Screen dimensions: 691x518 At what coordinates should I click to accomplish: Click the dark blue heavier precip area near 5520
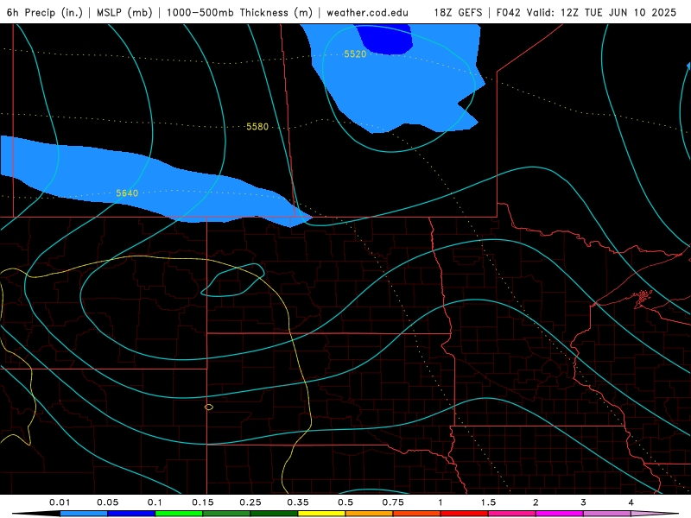pyautogui.click(x=385, y=39)
